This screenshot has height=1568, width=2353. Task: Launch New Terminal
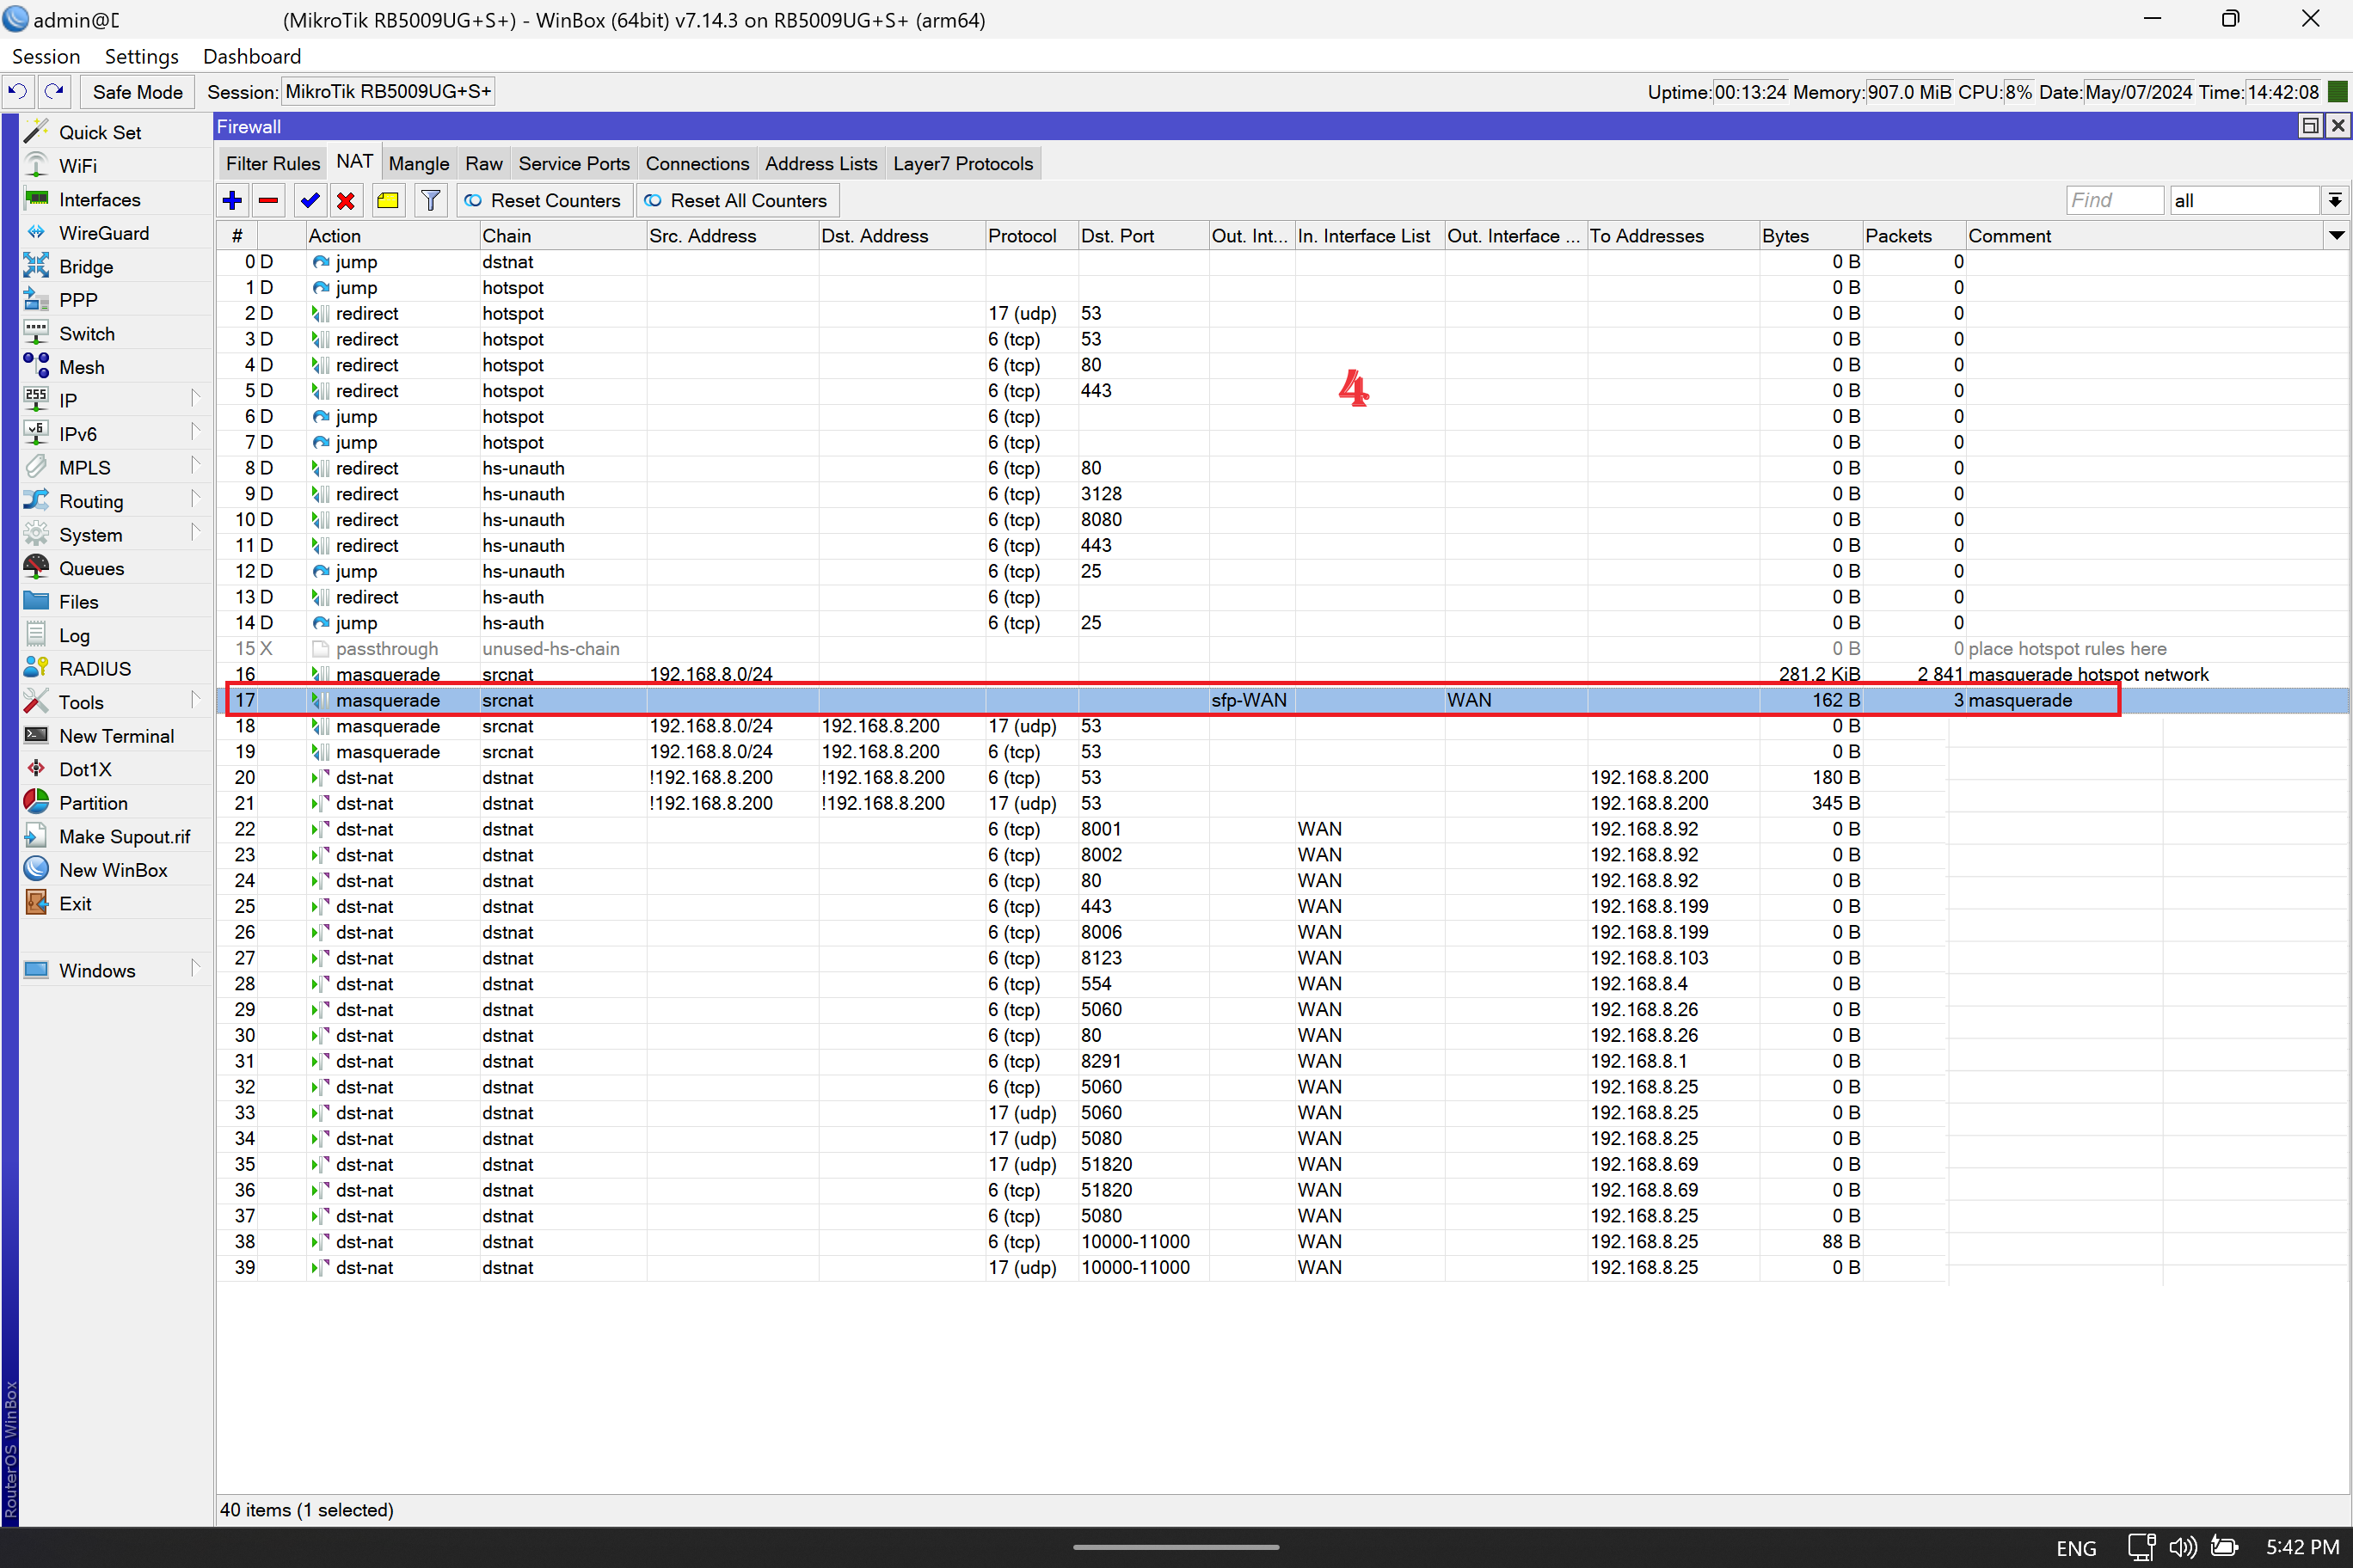[116, 736]
